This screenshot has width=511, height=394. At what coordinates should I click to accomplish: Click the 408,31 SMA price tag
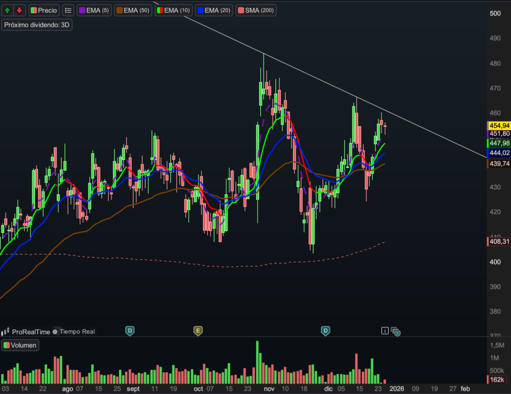click(x=498, y=242)
